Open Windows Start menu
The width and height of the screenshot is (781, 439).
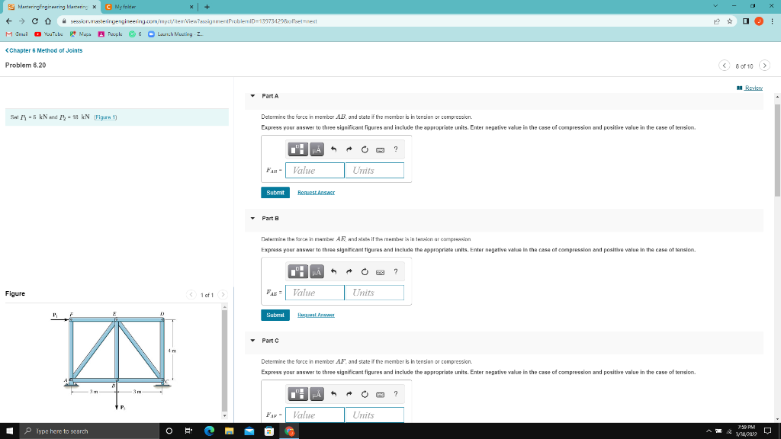[9, 431]
